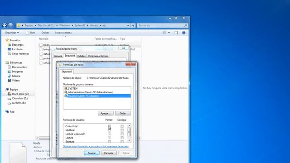
Task: Click Cancelar in Permisos dialog
Action: pos(109,153)
